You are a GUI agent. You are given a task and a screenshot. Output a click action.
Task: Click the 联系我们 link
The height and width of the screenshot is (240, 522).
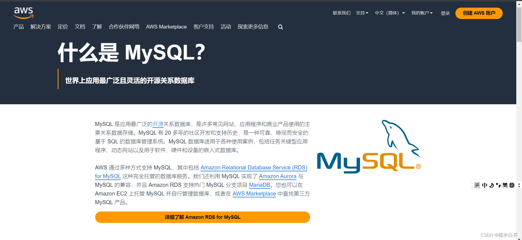click(x=342, y=13)
